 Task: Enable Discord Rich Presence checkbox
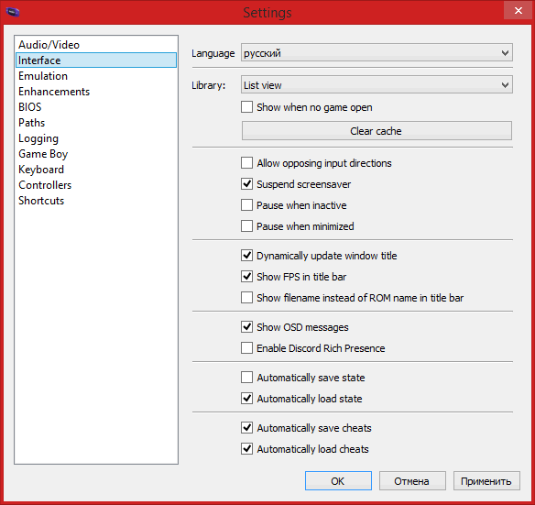click(246, 348)
